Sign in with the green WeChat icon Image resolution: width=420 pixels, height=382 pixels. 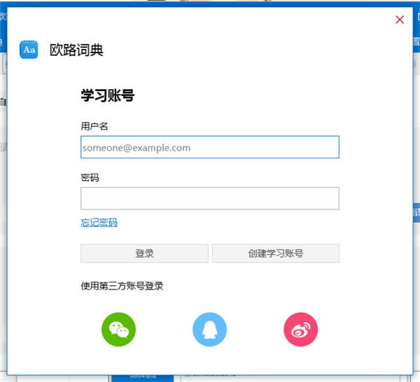[x=118, y=329]
